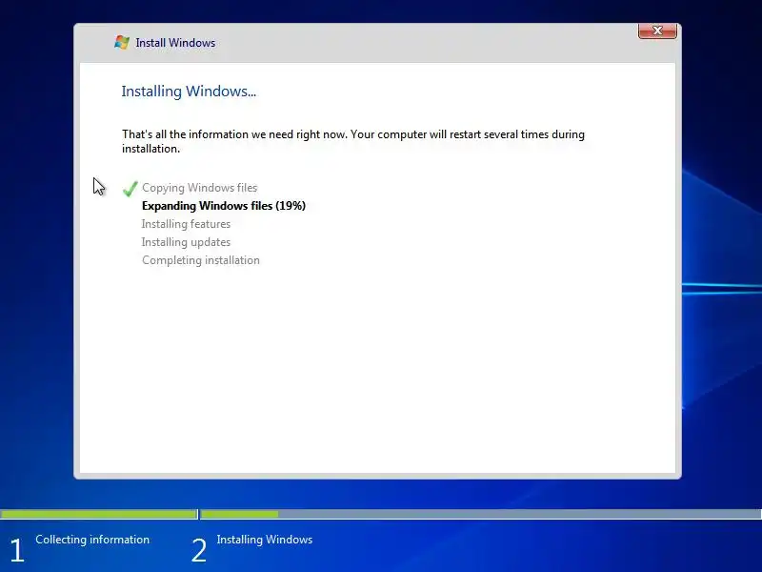Click the stage number 1 at bottom
This screenshot has width=762, height=572.
coord(17,550)
